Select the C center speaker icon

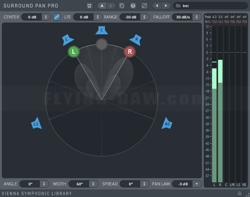pos(102,30)
